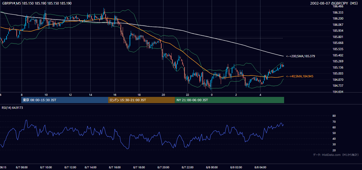The height and width of the screenshot is (170, 362).
Task: Click the chart title 2002-08-07 のGBP/JPY (M5)
Action: 335,3
